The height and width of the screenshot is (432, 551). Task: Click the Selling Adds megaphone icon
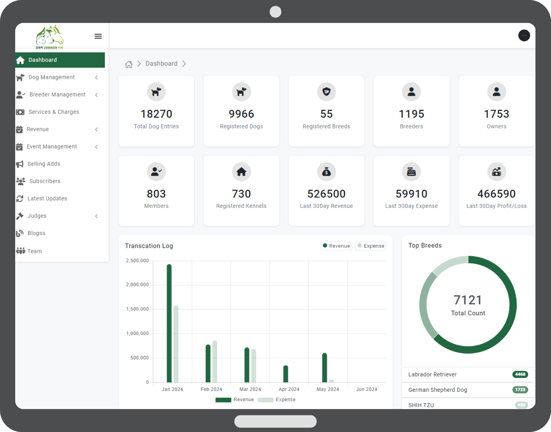[x=20, y=164]
